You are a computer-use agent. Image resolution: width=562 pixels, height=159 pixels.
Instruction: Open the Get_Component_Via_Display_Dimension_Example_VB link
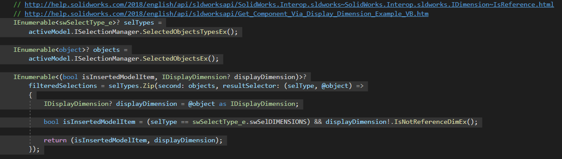(x=226, y=14)
